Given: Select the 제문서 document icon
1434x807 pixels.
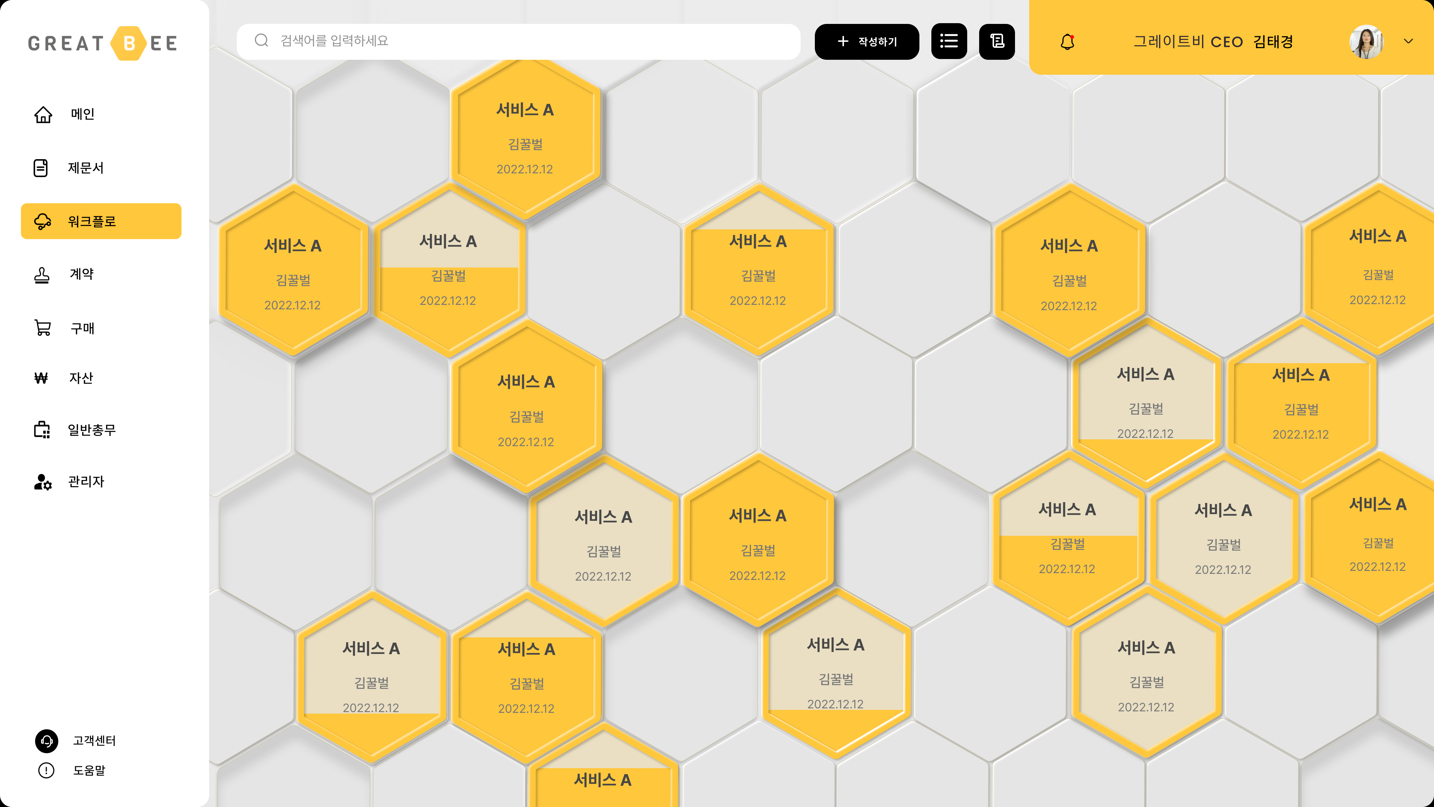Looking at the screenshot, I should (x=41, y=168).
